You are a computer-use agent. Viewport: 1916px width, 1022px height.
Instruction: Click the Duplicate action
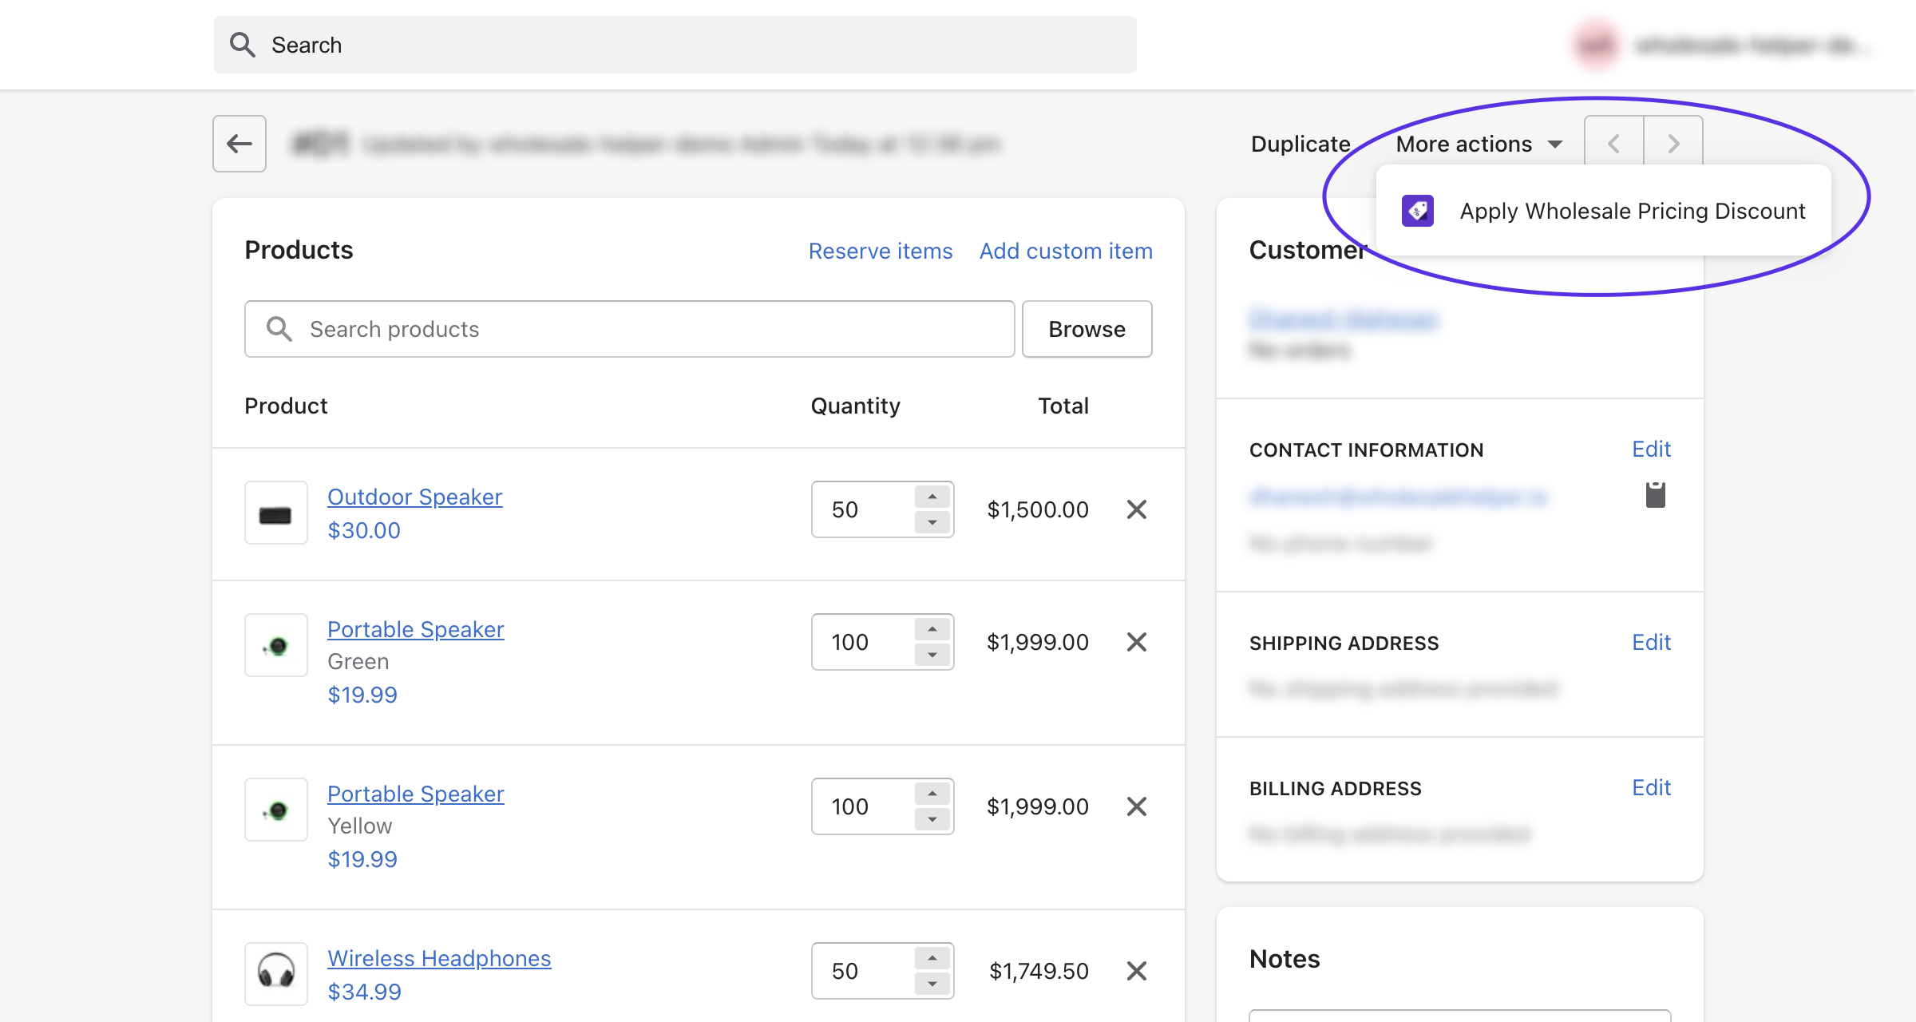pos(1300,144)
